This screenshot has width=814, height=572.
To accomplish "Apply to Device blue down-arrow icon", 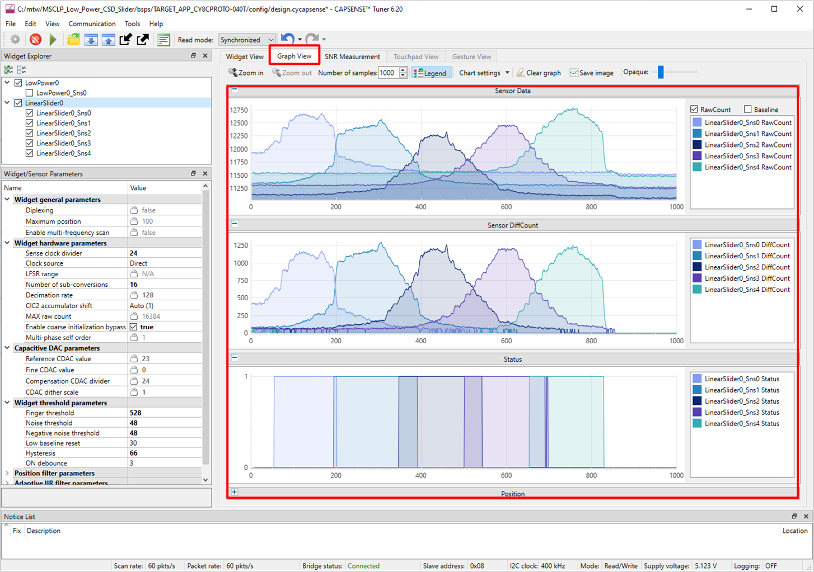I will 91,40.
